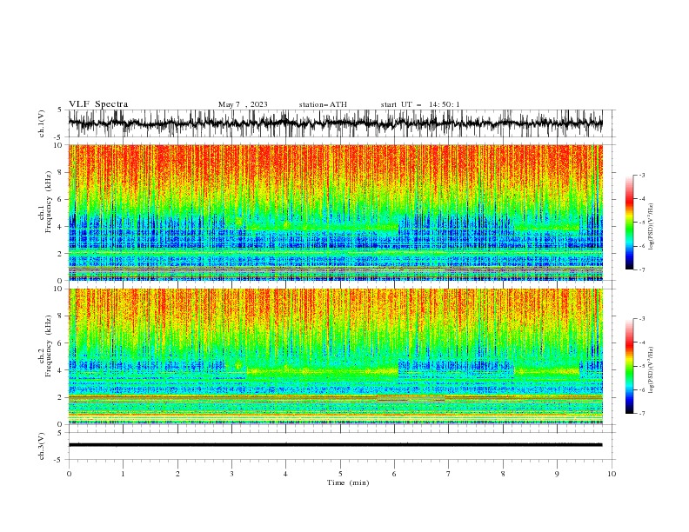The width and height of the screenshot is (689, 532).
Task: Click the '-7' tick on lower colorbar
Action: (x=641, y=413)
